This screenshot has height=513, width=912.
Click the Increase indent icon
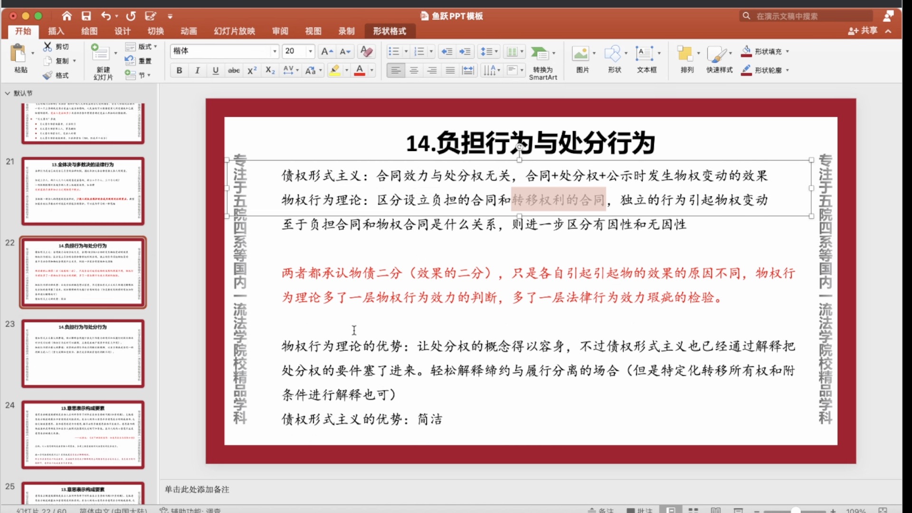pos(465,51)
